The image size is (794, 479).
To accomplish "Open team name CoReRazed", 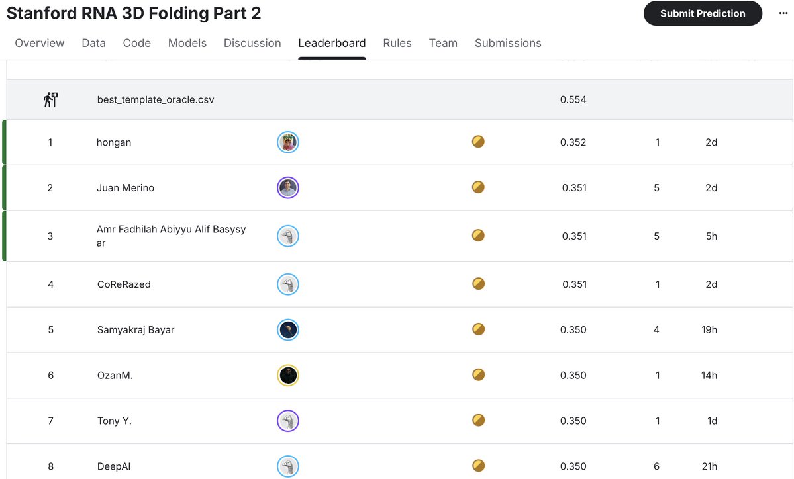I will coord(124,284).
